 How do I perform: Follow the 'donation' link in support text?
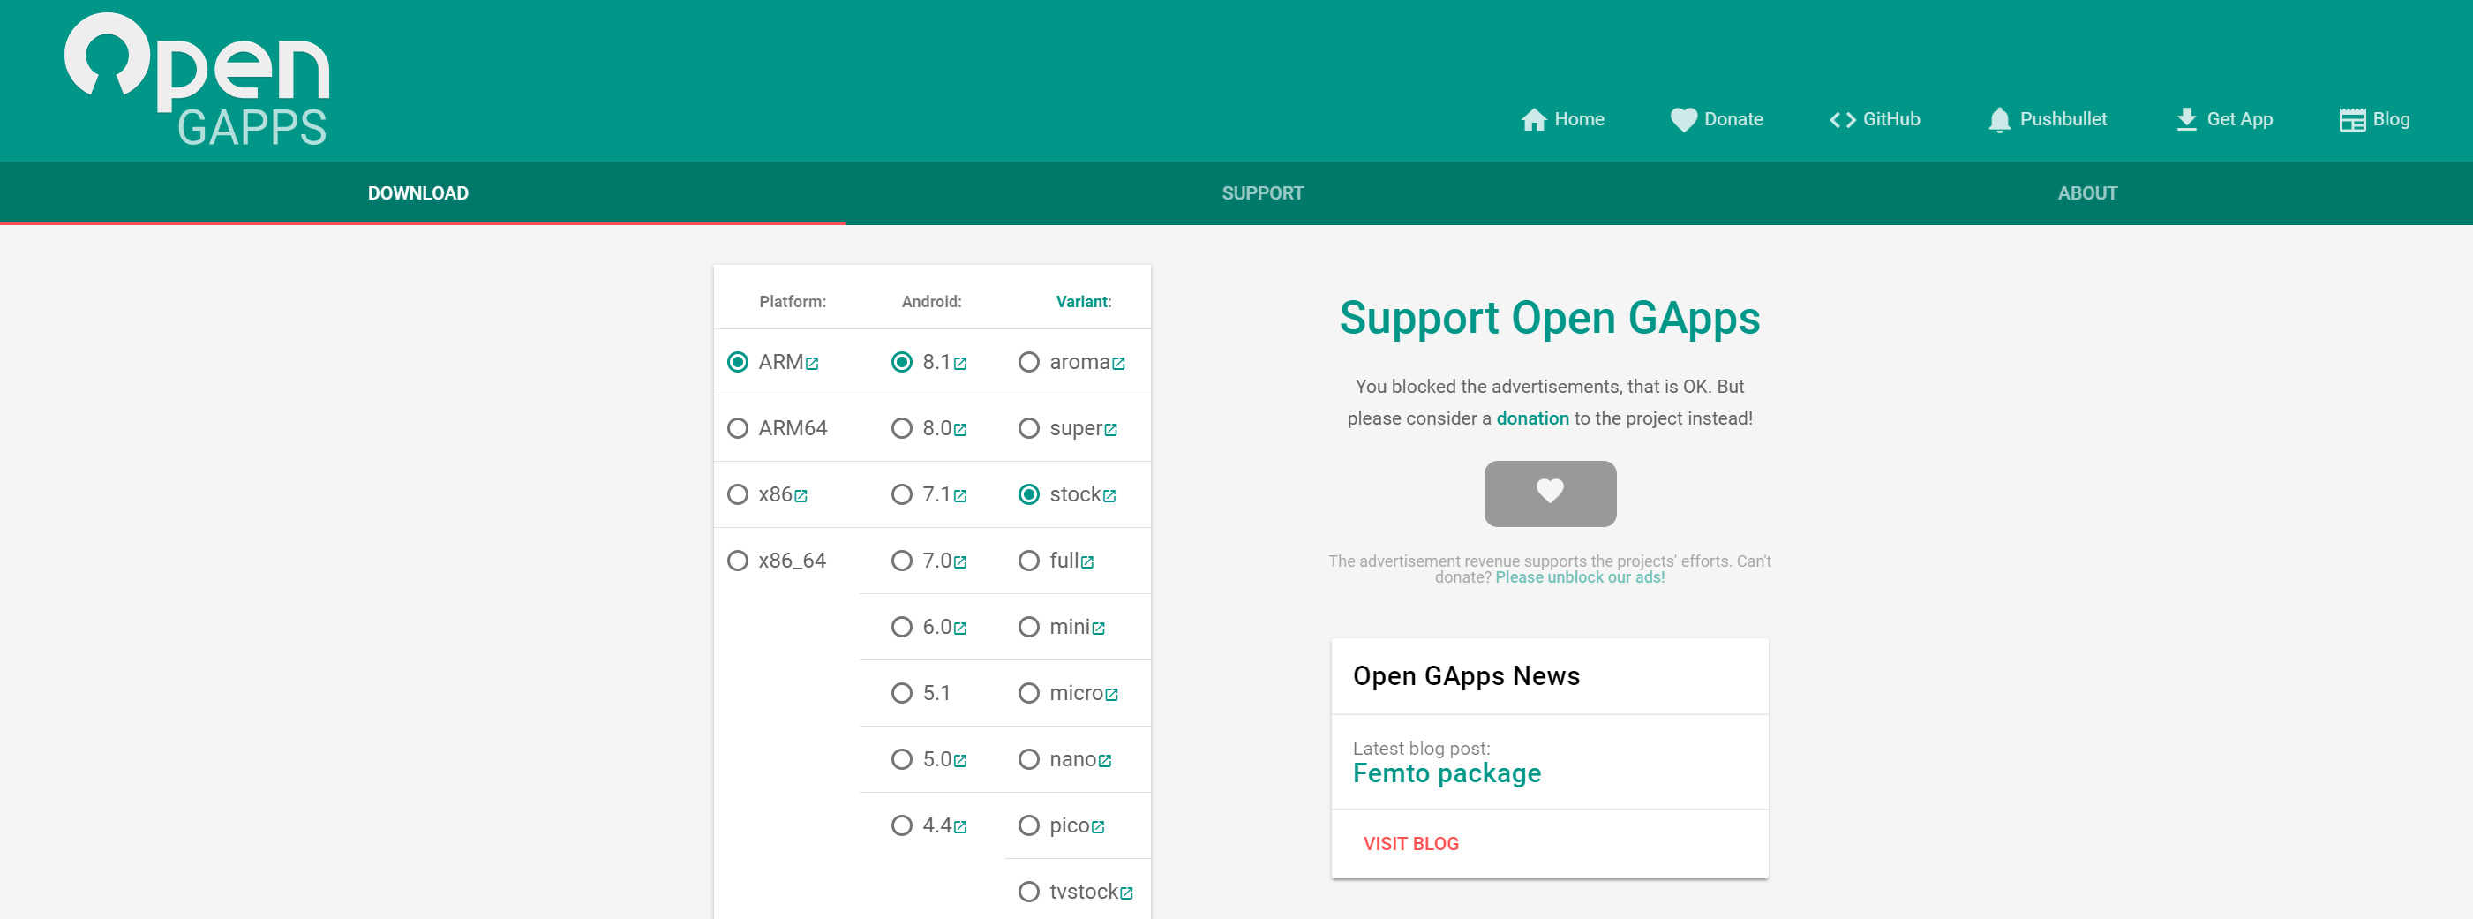[1532, 418]
